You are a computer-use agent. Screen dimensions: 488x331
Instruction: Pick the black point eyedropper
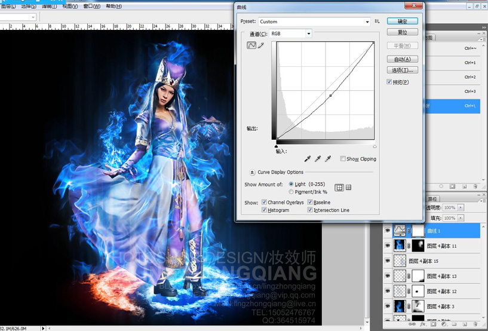click(x=307, y=159)
